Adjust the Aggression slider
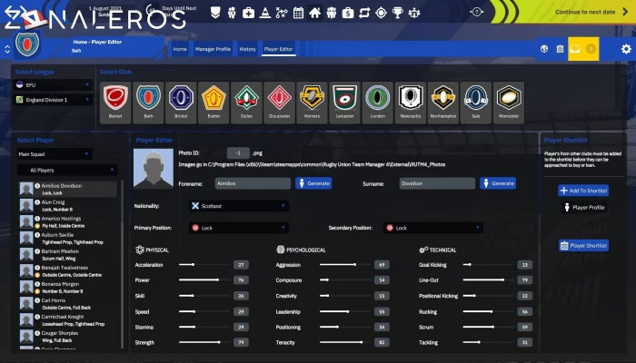636x363 pixels. click(x=345, y=265)
